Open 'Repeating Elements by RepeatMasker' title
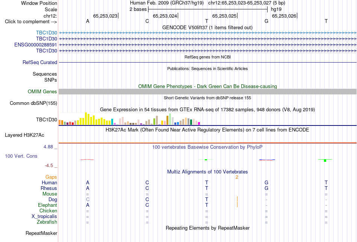Image resolution: width=357 pixels, height=242 pixels. [x=207, y=228]
